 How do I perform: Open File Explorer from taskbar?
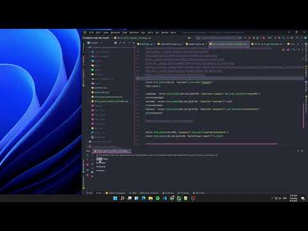tap(151, 198)
